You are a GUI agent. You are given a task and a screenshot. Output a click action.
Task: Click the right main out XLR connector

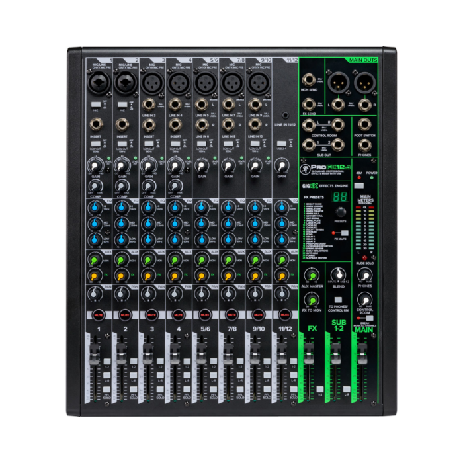coord(364,83)
